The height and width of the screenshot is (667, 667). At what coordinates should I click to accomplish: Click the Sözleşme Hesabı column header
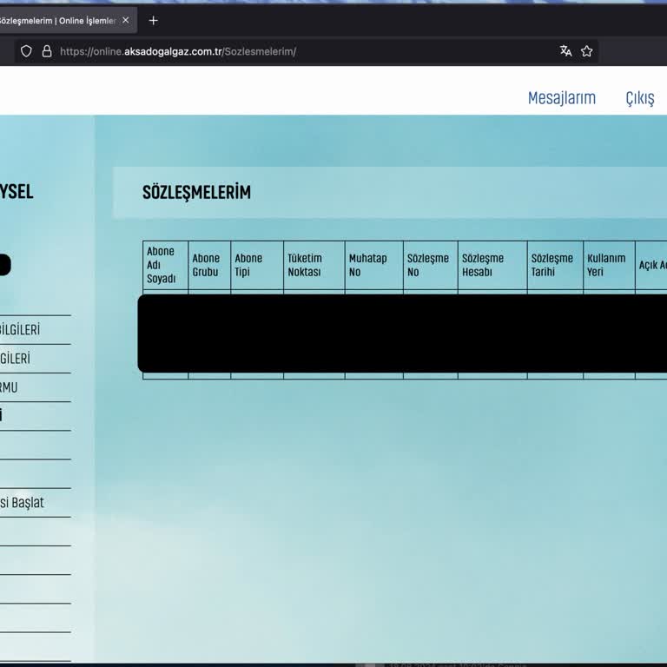pyautogui.click(x=492, y=265)
